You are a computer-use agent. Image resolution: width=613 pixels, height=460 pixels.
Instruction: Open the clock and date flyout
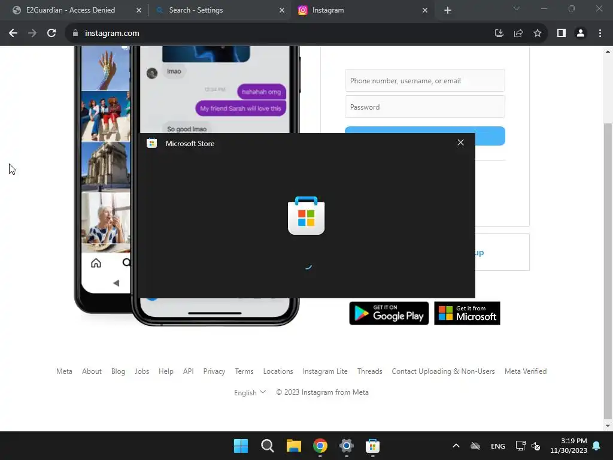pyautogui.click(x=569, y=446)
